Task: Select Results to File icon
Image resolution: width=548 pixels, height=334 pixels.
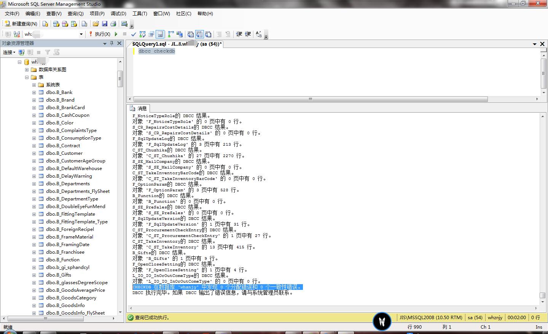Action: click(x=208, y=34)
